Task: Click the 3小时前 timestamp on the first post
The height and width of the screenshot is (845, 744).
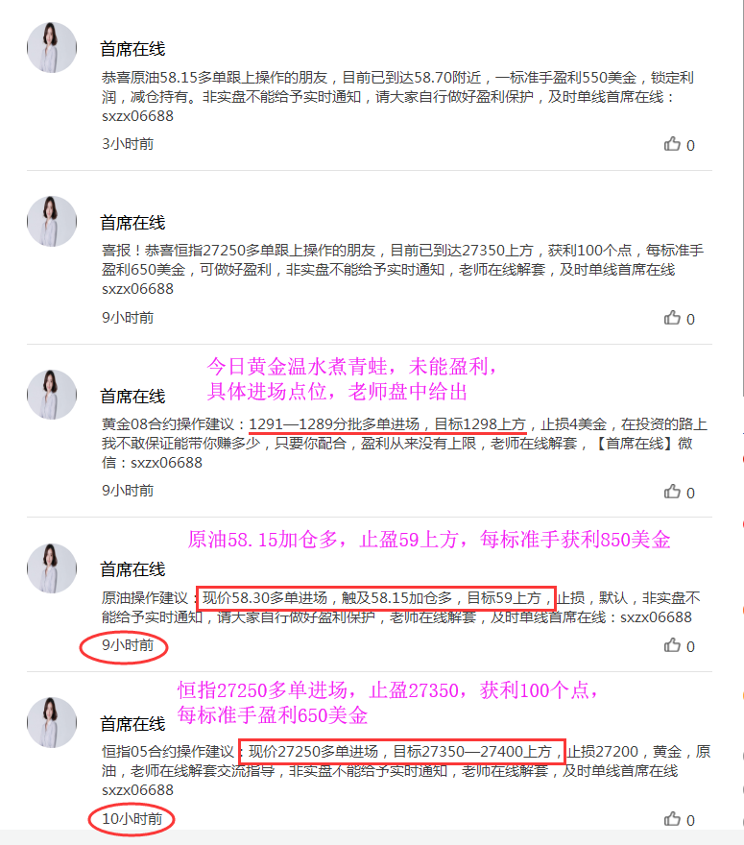Action: (128, 144)
